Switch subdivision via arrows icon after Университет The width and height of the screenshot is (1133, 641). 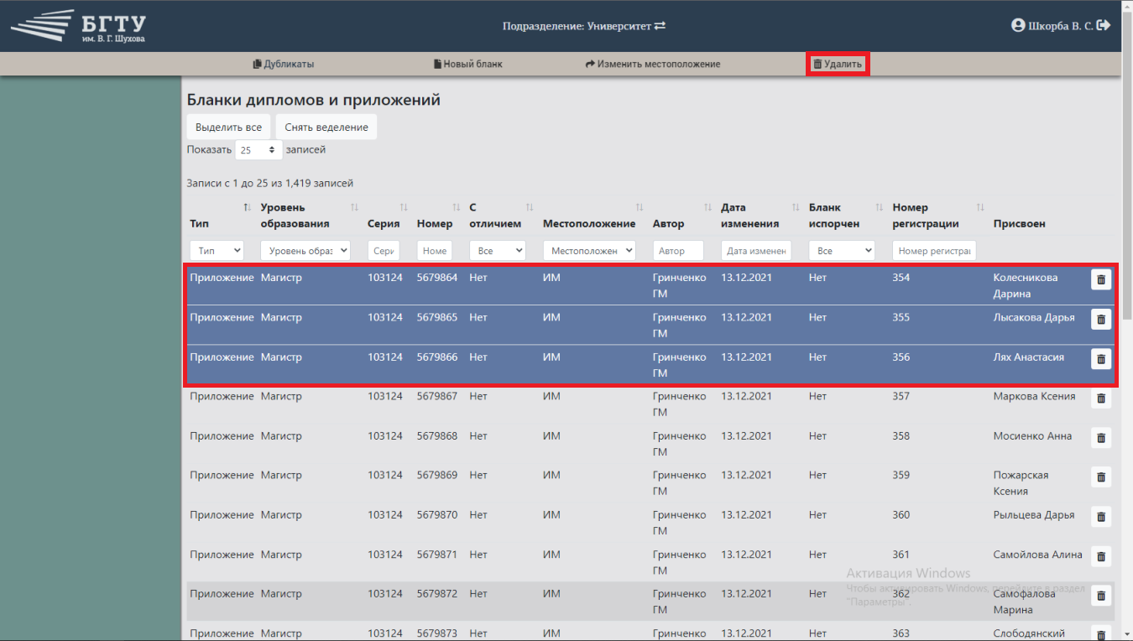pos(660,26)
